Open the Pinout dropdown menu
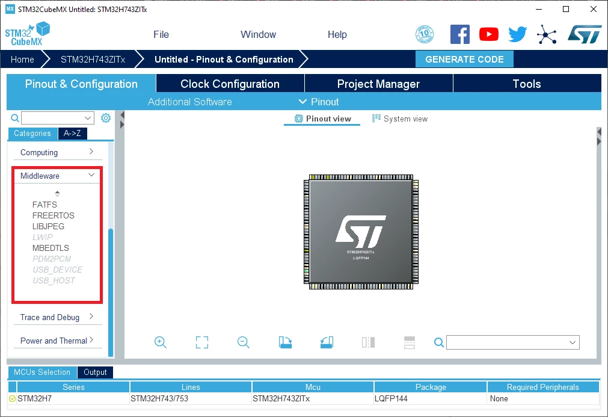Image resolution: width=608 pixels, height=417 pixels. click(318, 102)
